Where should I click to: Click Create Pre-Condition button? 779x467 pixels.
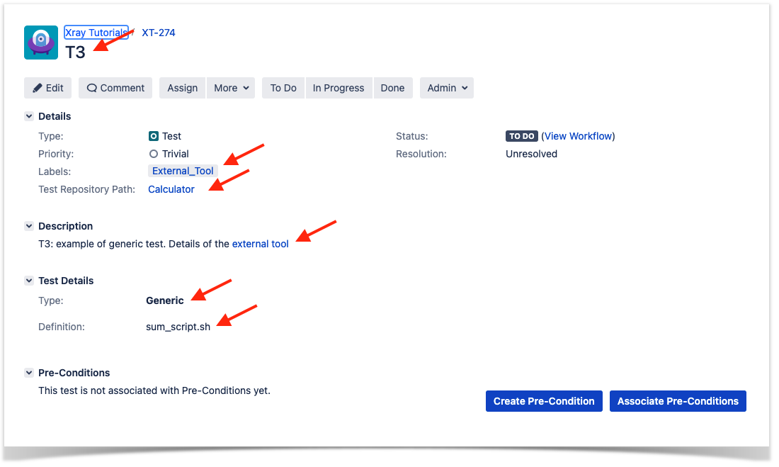544,401
